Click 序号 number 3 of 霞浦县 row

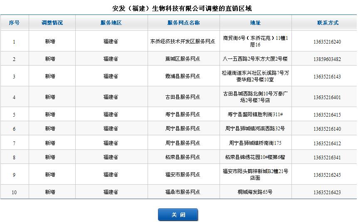[x=14, y=77]
